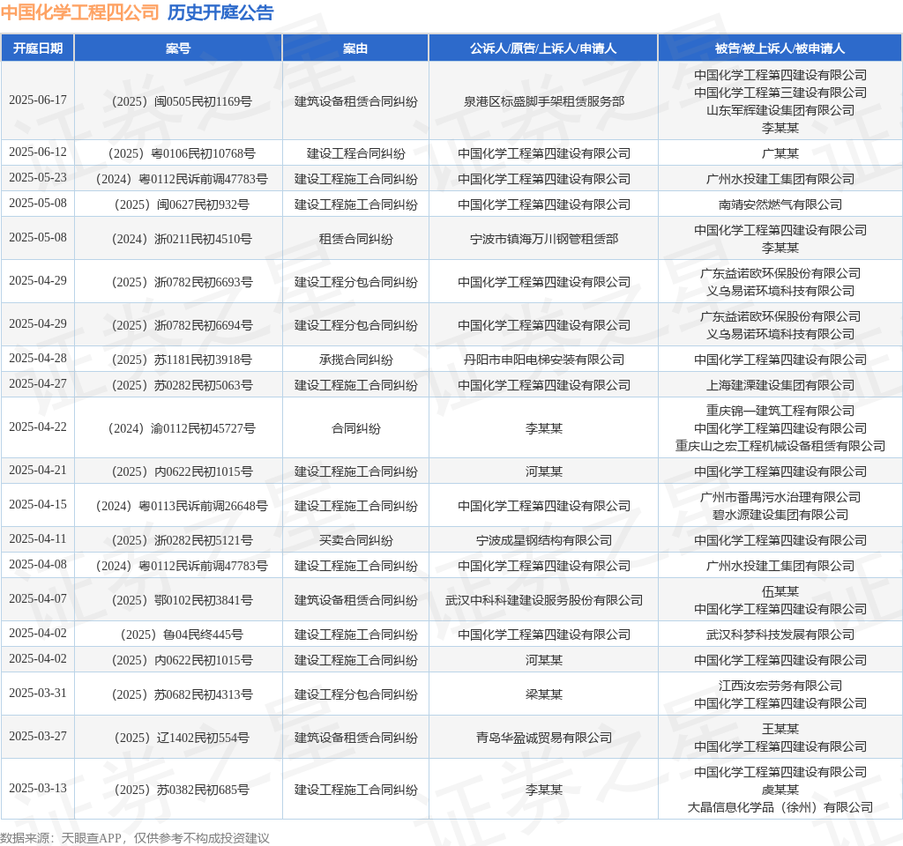Click the cause 租赁合同纠纷
The width and height of the screenshot is (903, 846).
pos(356,239)
